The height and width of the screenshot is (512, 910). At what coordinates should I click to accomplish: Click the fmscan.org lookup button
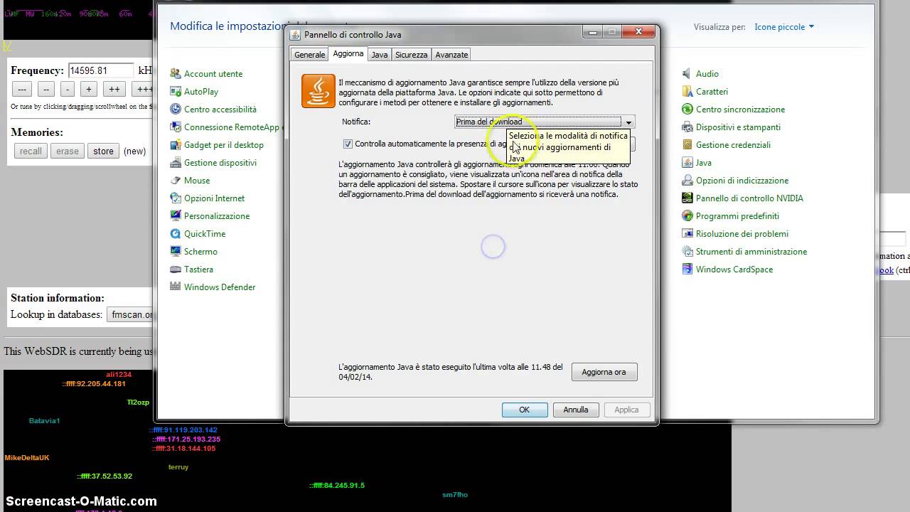[132, 314]
